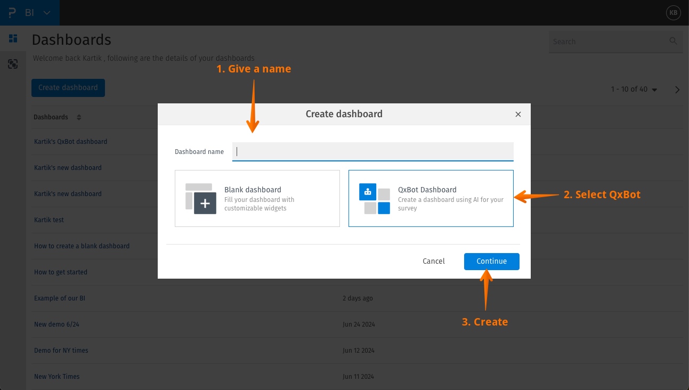Open the KB profile avatar menu
This screenshot has height=390, width=689.
click(673, 12)
